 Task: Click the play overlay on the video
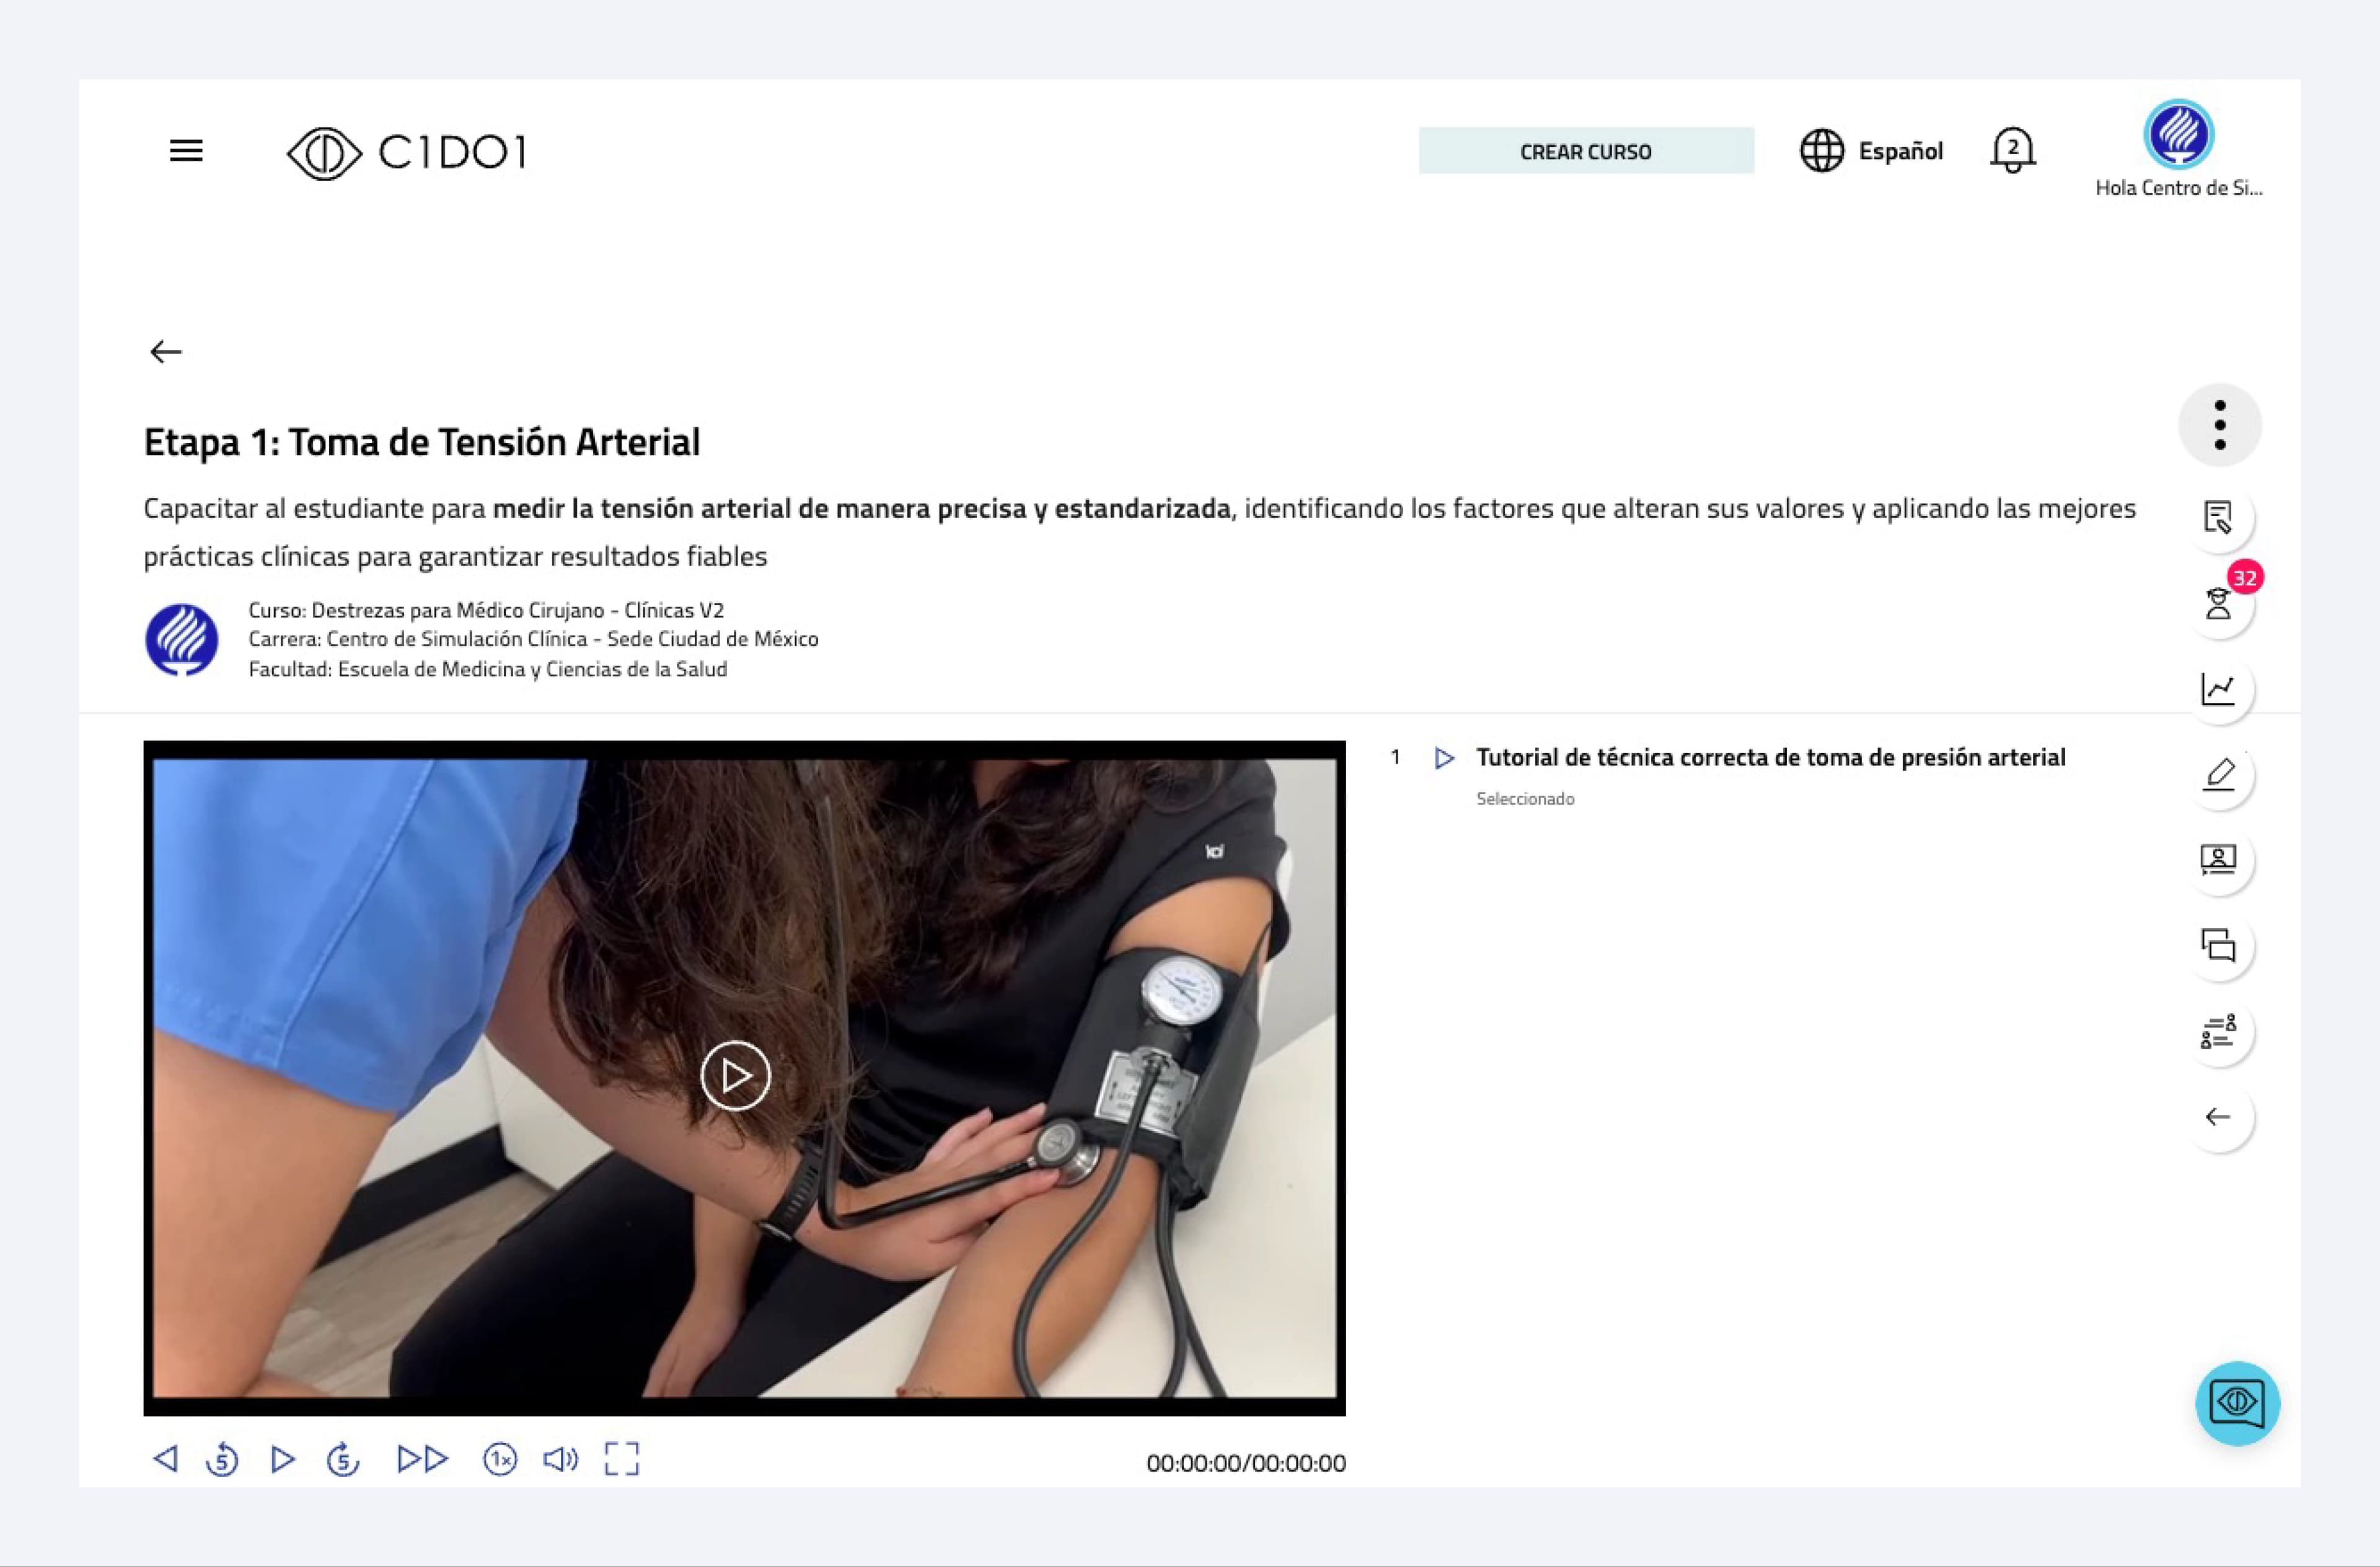(736, 1076)
